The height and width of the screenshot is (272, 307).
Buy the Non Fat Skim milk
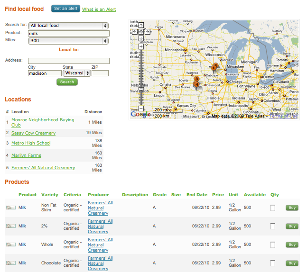point(292,208)
